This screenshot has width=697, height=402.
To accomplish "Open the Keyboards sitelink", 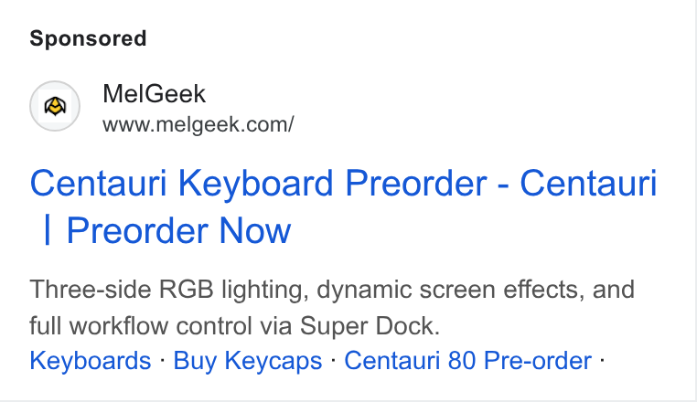I will point(91,360).
